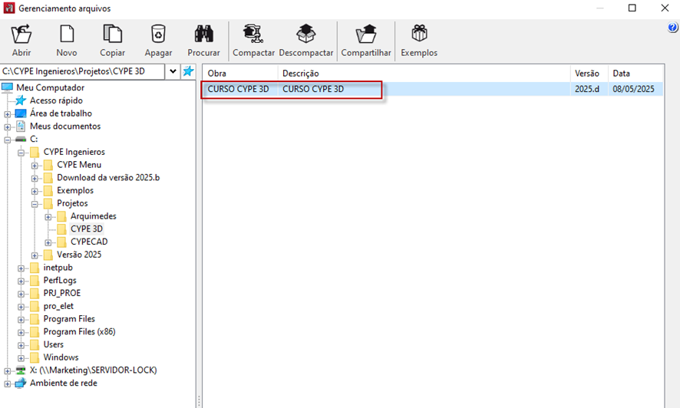Sort the list by the Data column header
Screen dimensions: 680x408
click(x=634, y=74)
